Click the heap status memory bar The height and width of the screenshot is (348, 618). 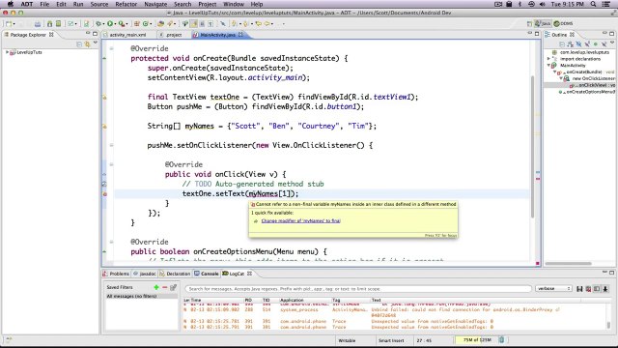click(x=476, y=339)
